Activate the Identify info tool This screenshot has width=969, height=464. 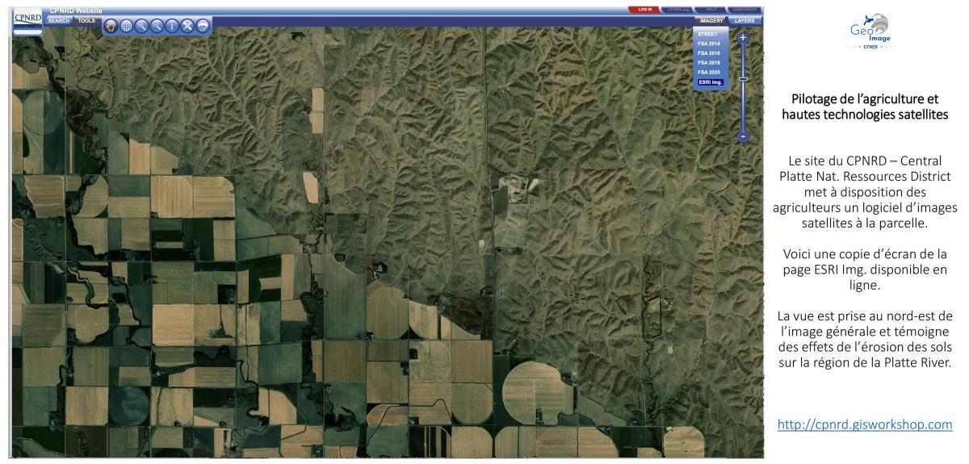coord(172,26)
